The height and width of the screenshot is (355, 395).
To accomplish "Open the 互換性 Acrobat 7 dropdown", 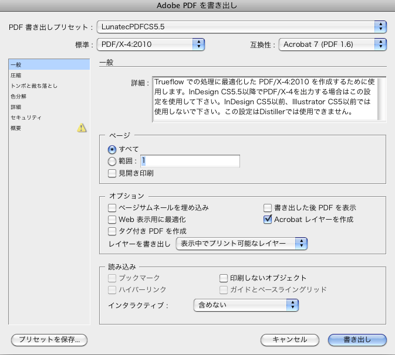I will (333, 45).
